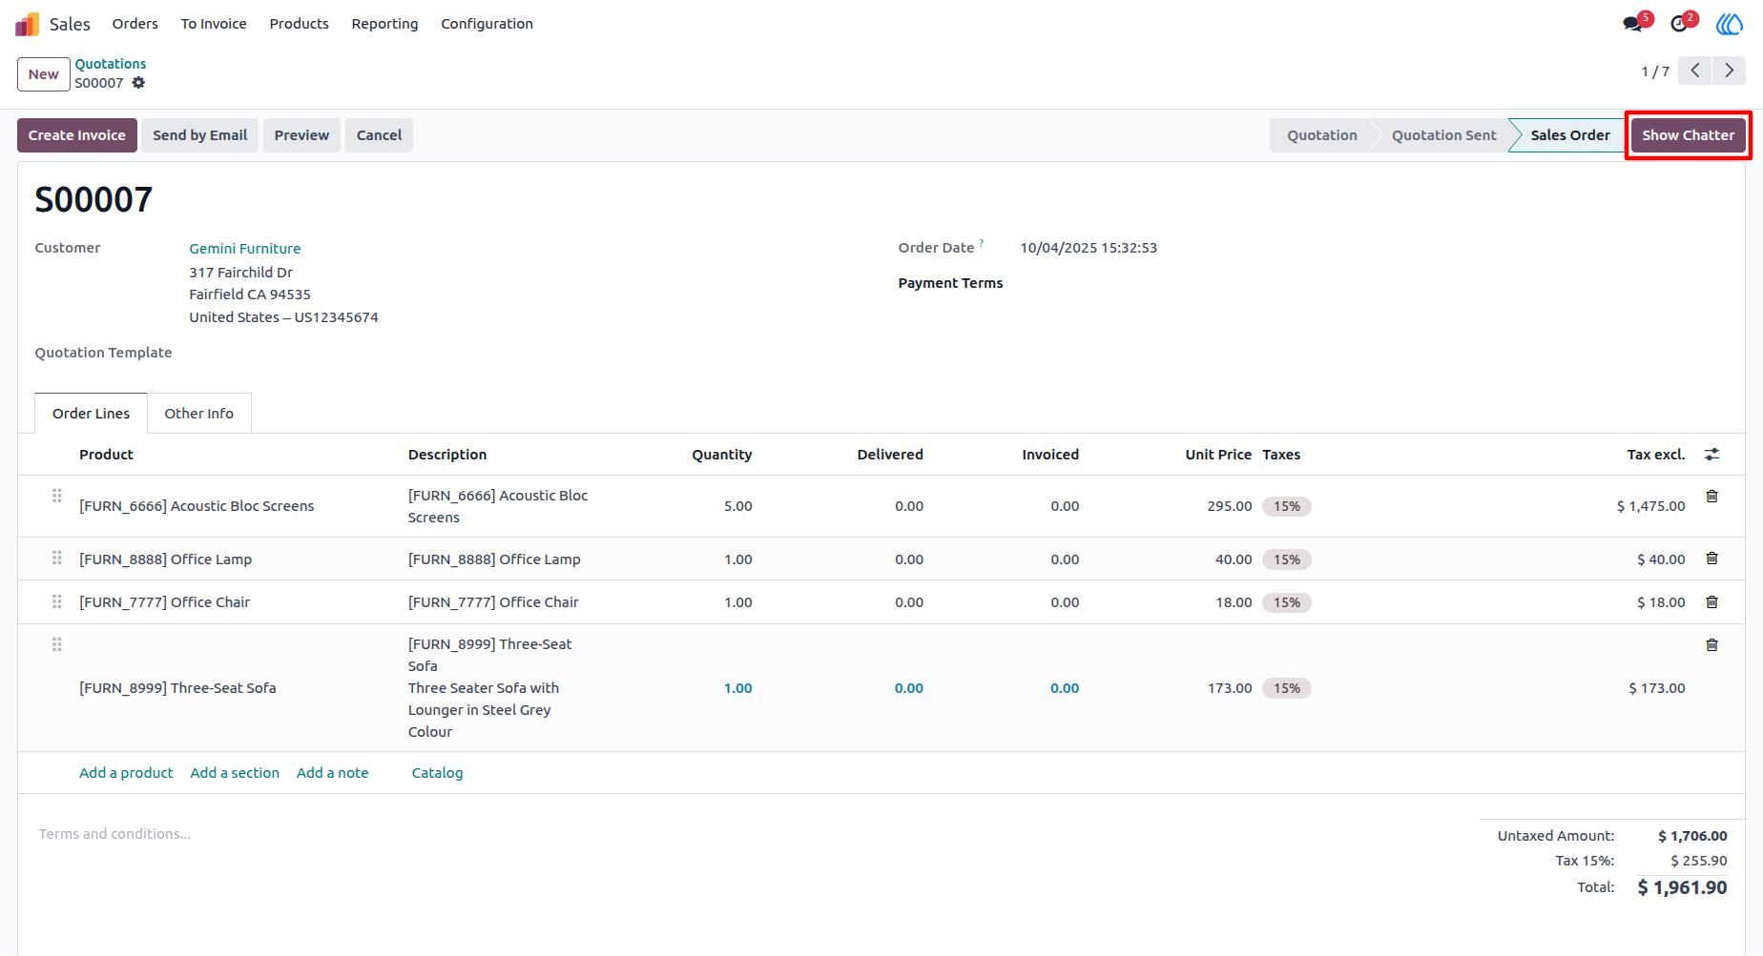The width and height of the screenshot is (1763, 956).
Task: Open the activities clock icon
Action: click(x=1679, y=24)
